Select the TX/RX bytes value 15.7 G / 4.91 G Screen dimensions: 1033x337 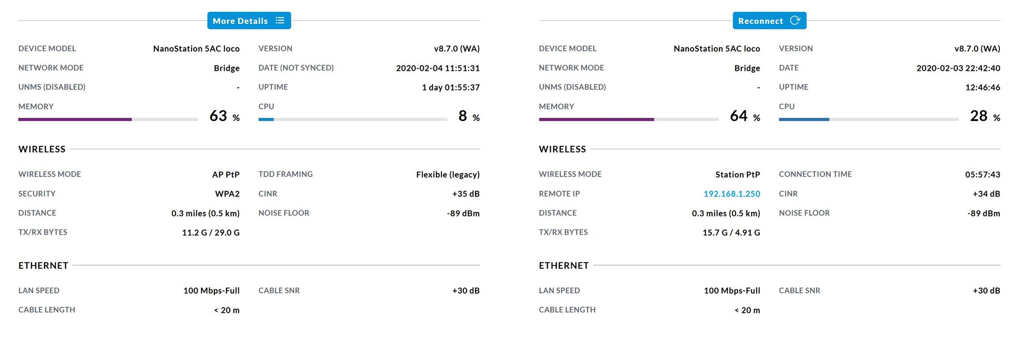731,233
